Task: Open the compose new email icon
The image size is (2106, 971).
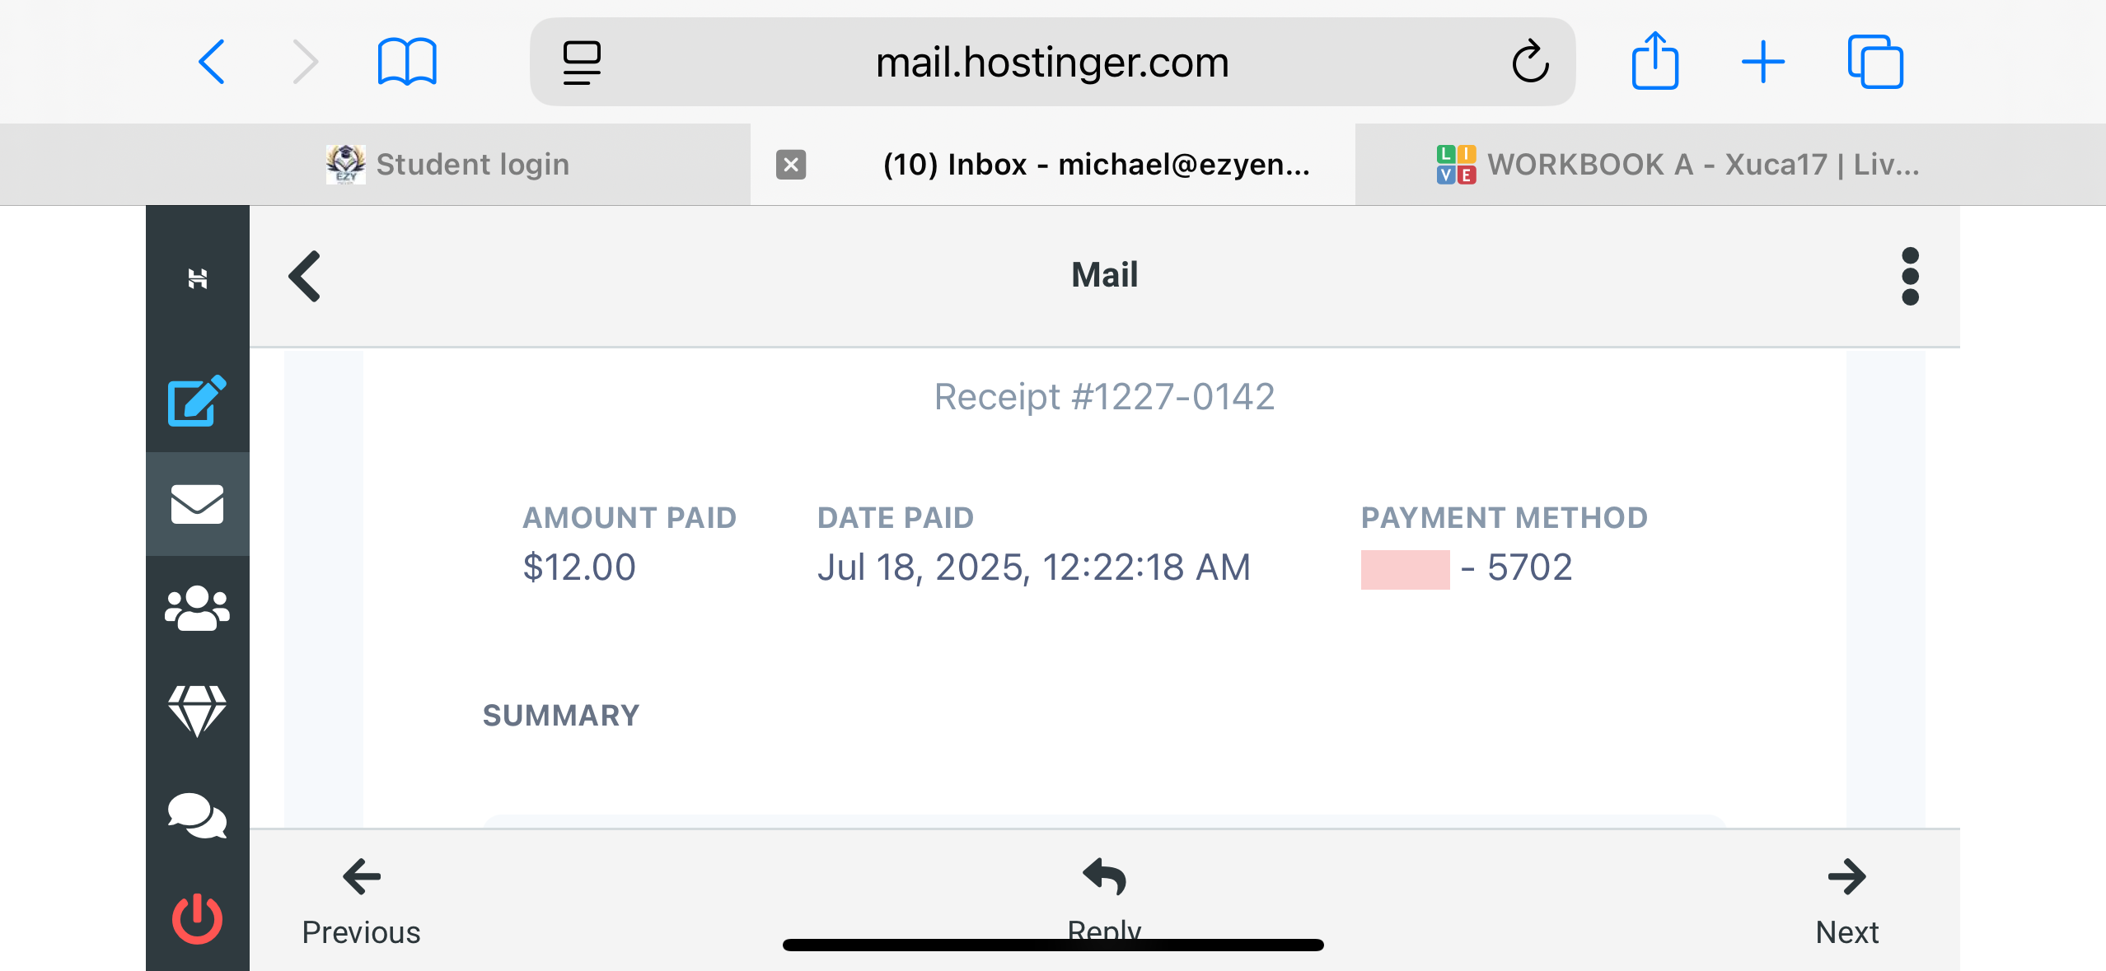Action: pyautogui.click(x=197, y=401)
